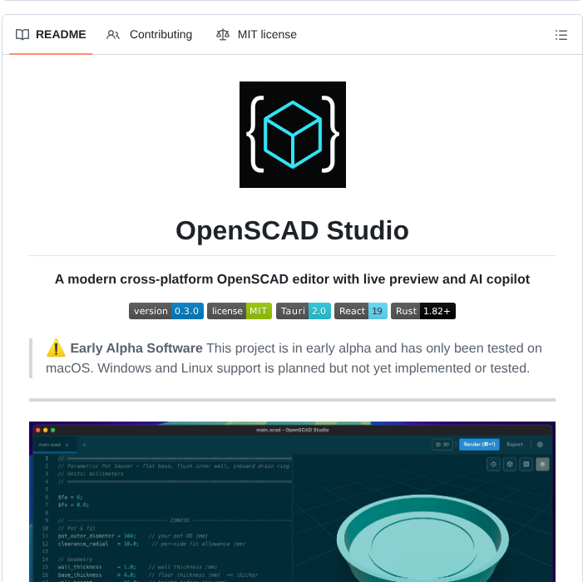Click the Render button in the screenshot
The image size is (583, 582).
pyautogui.click(x=479, y=445)
